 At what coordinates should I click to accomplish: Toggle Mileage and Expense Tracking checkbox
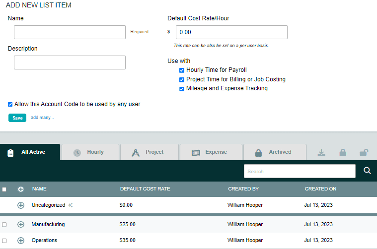tap(182, 89)
